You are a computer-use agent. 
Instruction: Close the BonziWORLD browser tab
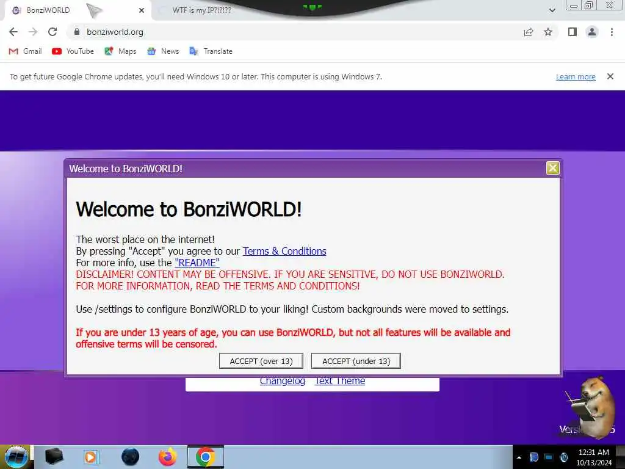coord(142,10)
